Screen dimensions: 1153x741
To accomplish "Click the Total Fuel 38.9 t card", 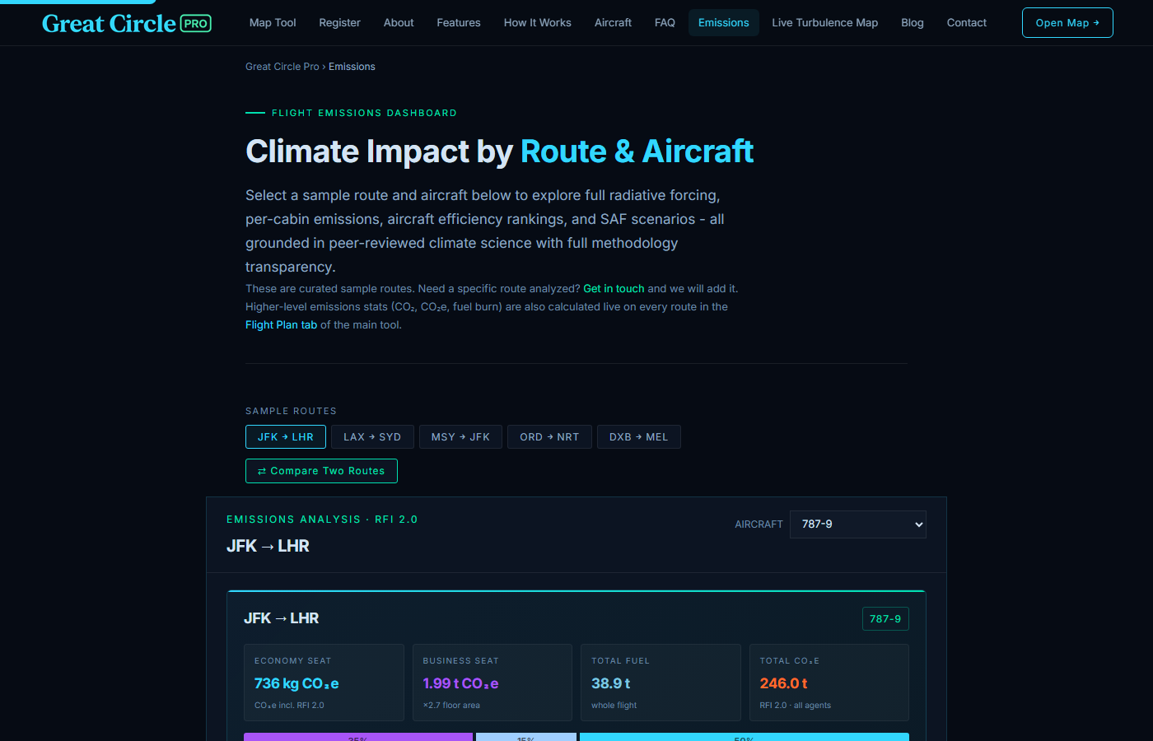I will pyautogui.click(x=661, y=683).
